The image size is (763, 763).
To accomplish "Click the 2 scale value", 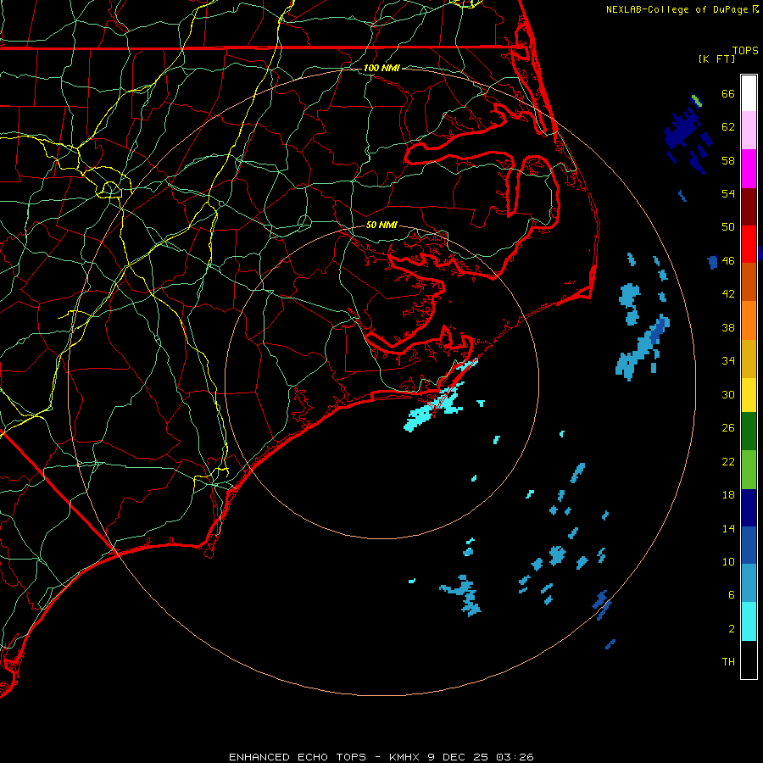I will coord(732,629).
